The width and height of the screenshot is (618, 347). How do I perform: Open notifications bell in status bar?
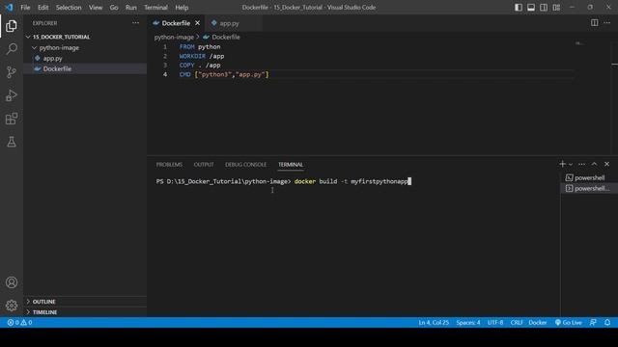(x=607, y=323)
